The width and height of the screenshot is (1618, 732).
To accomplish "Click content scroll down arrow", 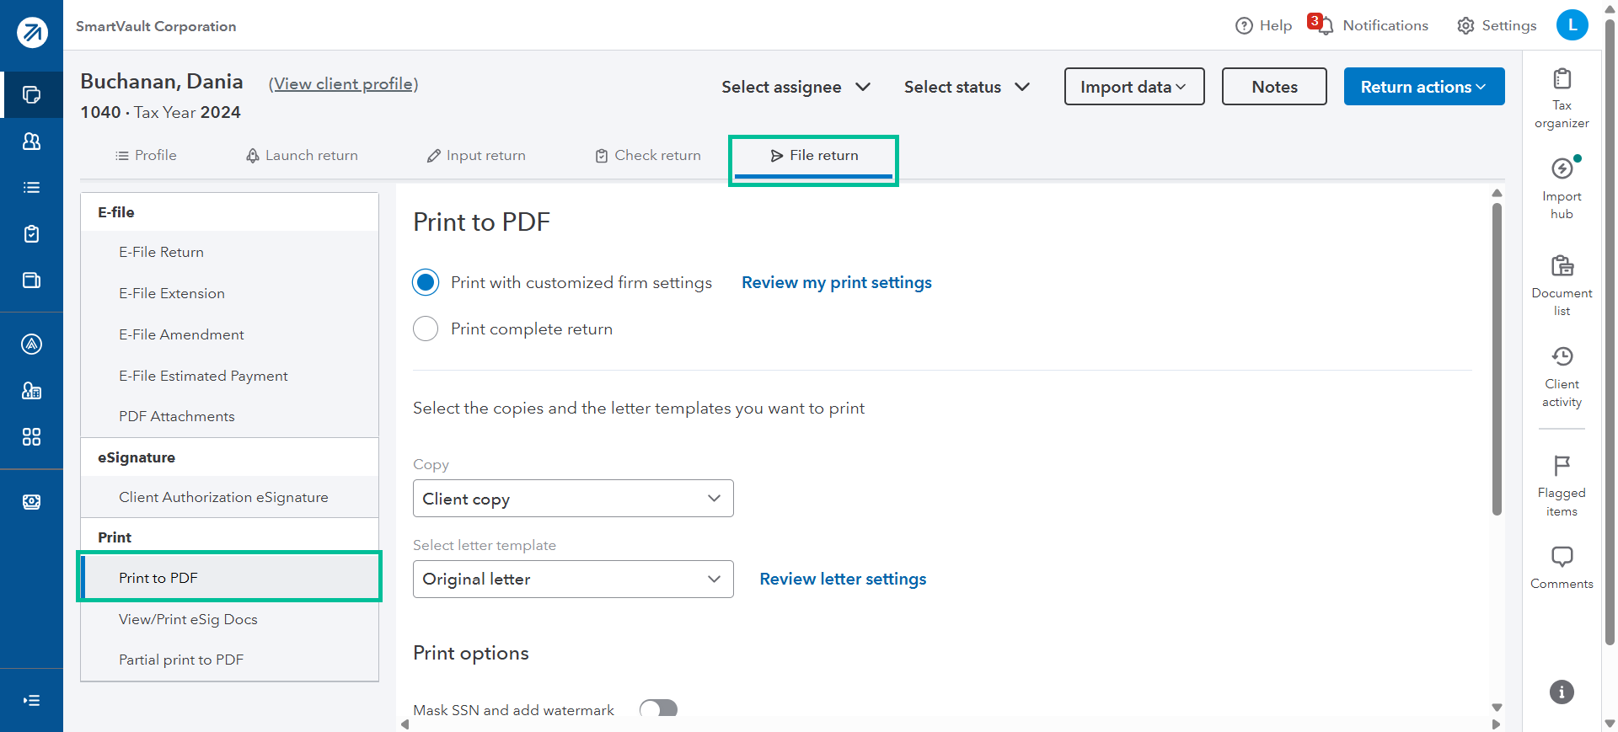I will [1497, 708].
